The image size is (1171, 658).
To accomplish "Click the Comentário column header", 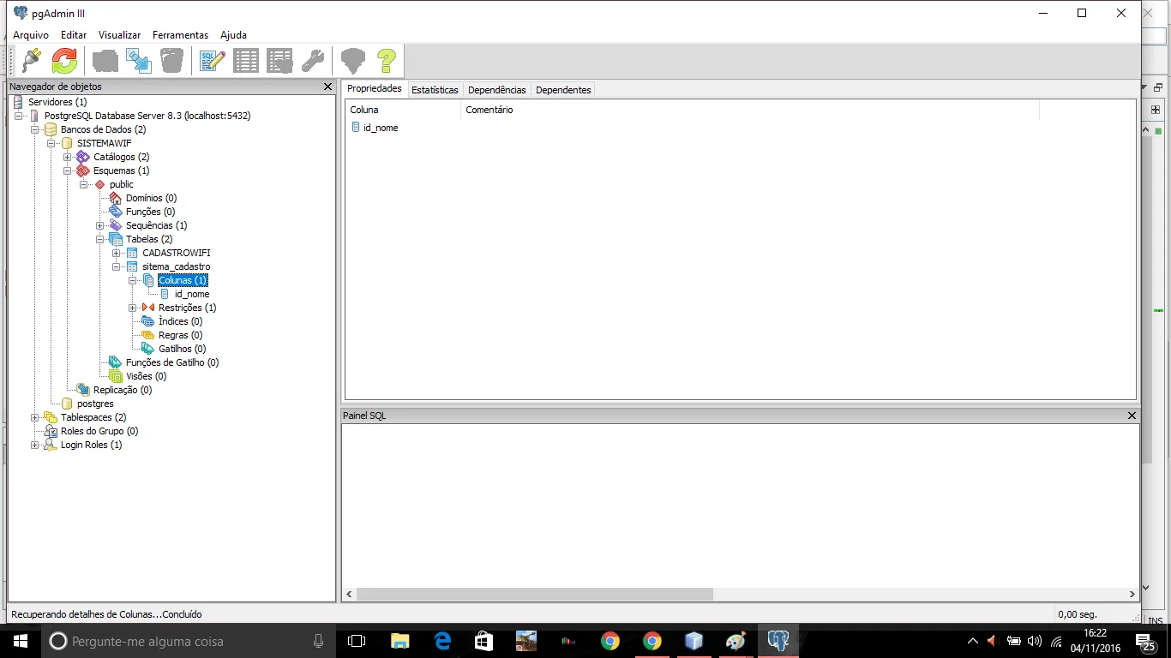I will click(x=750, y=110).
